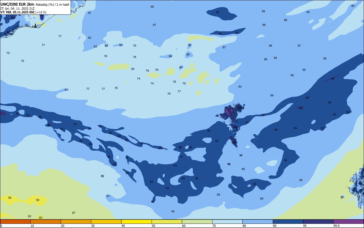The image size is (364, 228).
Task: Click the navy 95–99.9 legend swatch
Action: tap(318, 221)
